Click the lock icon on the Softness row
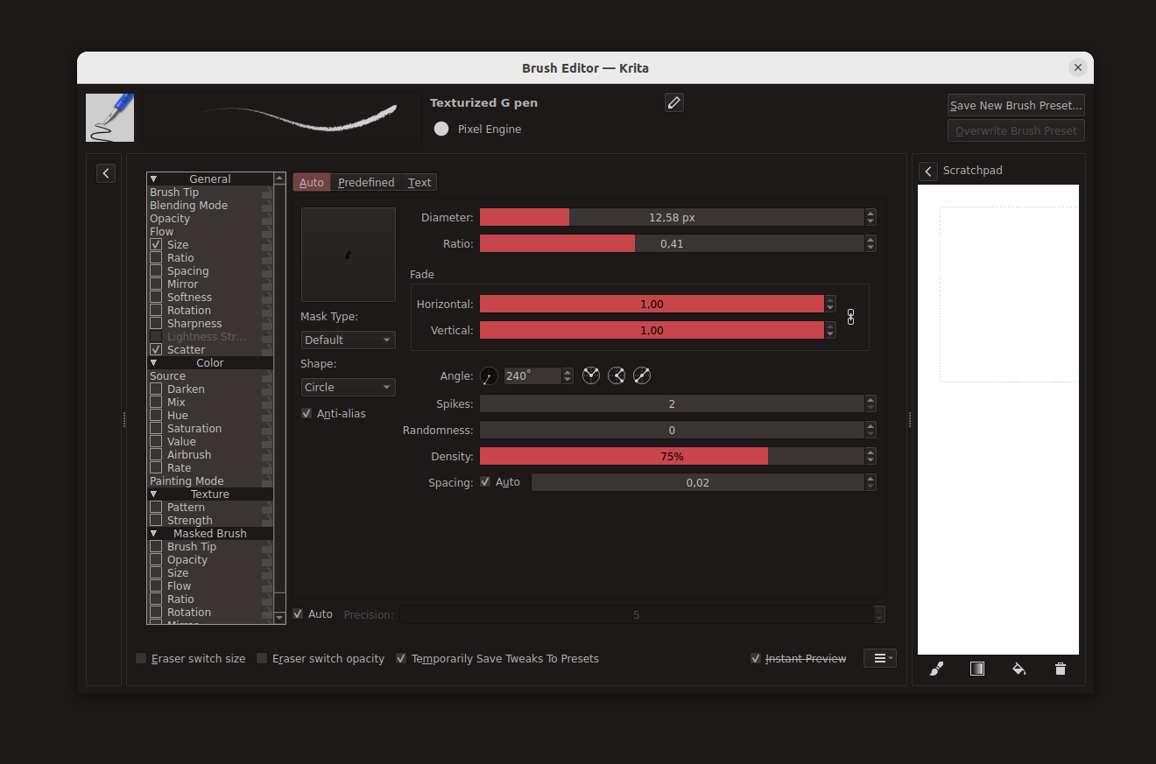 [x=266, y=298]
